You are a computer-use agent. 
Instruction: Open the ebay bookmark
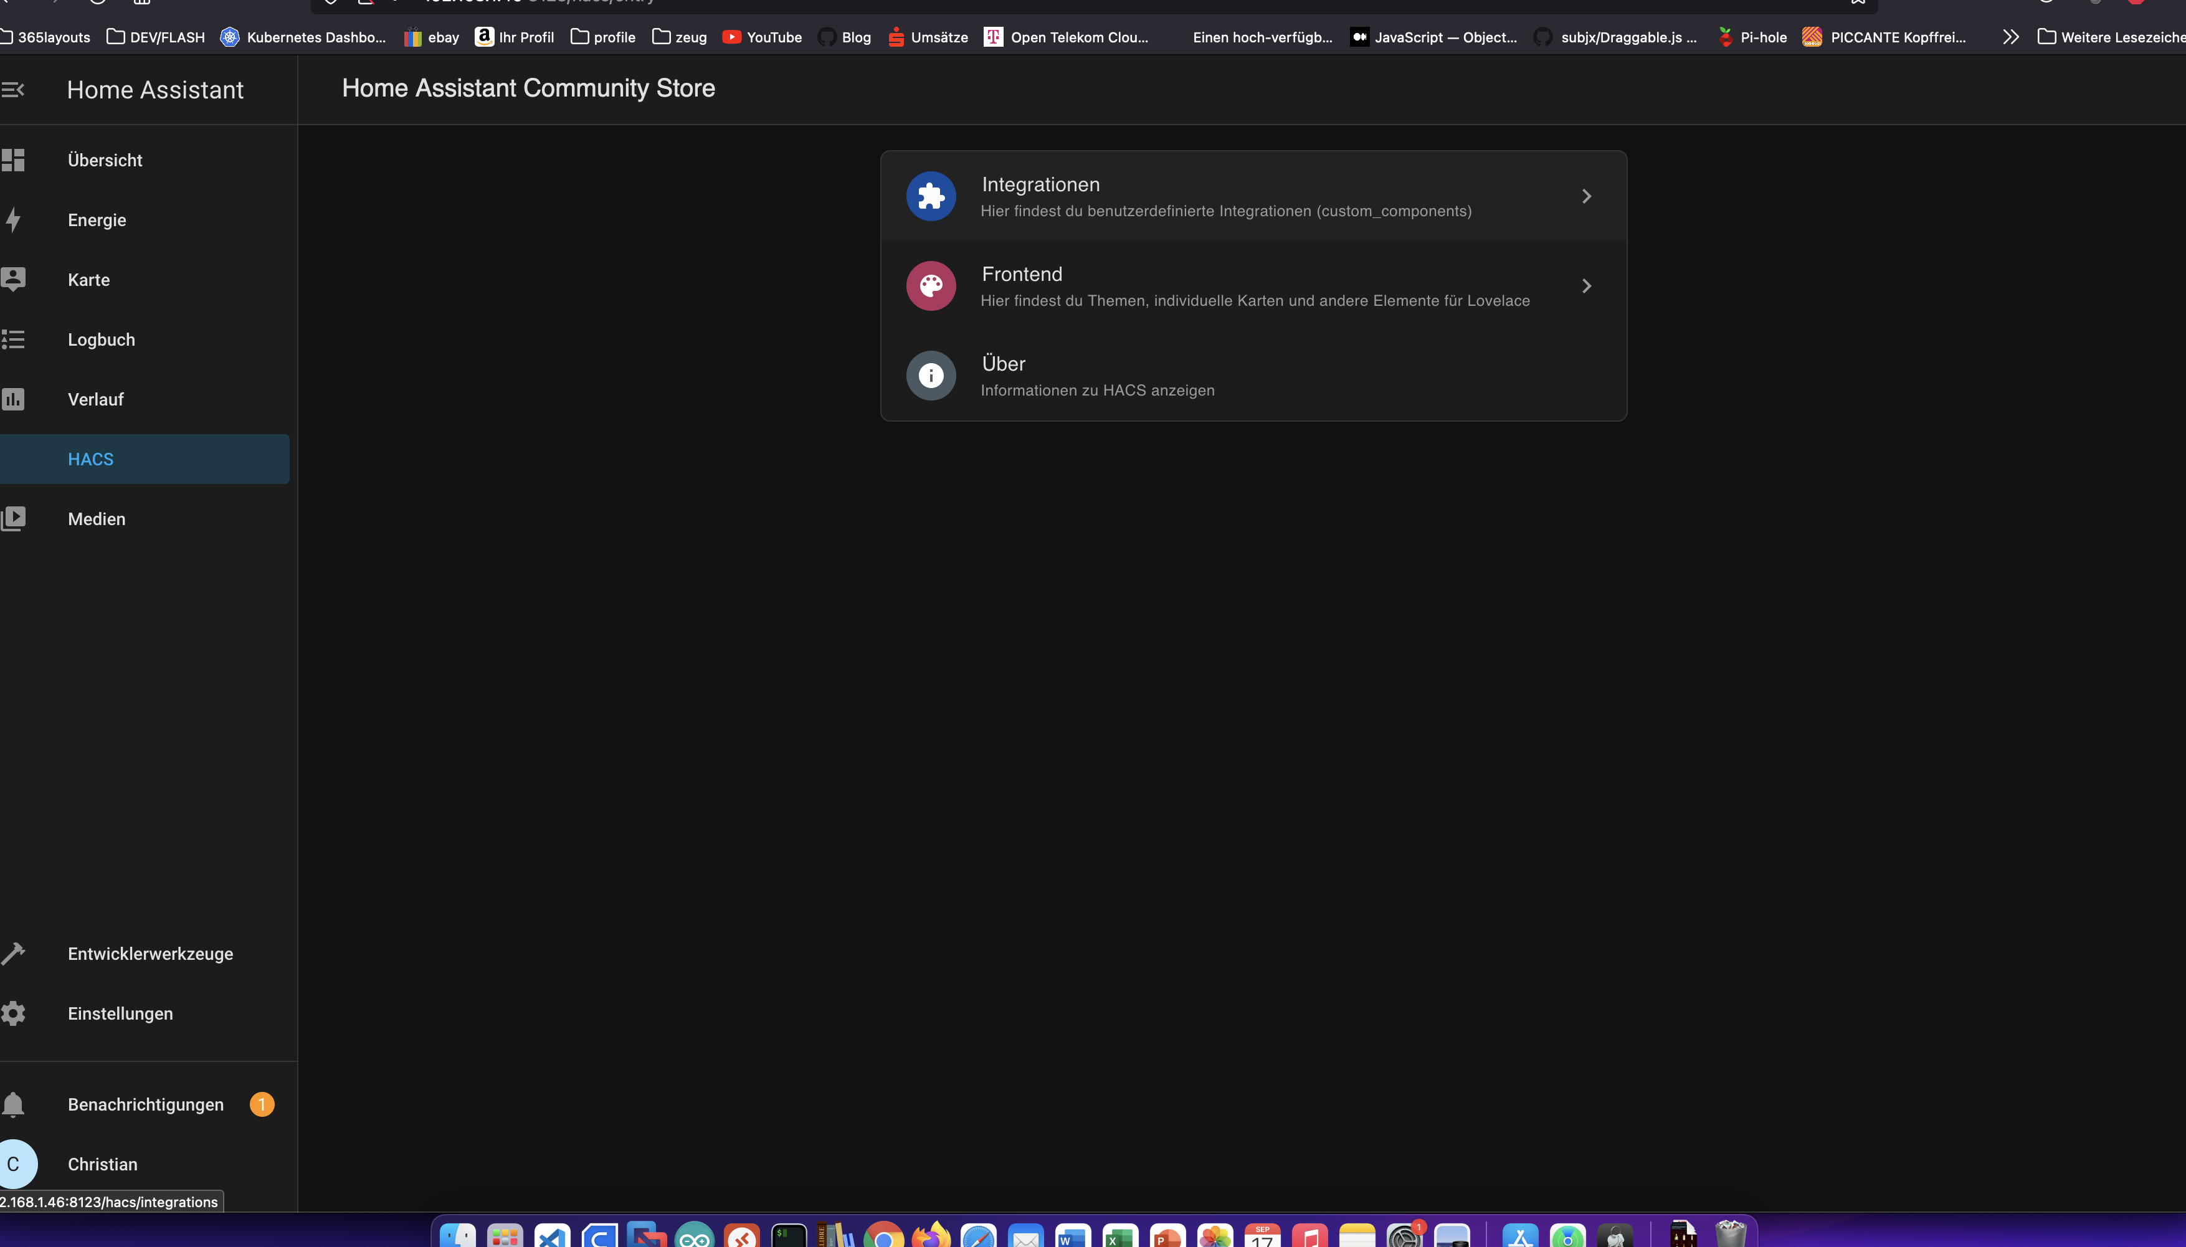pyautogui.click(x=432, y=37)
